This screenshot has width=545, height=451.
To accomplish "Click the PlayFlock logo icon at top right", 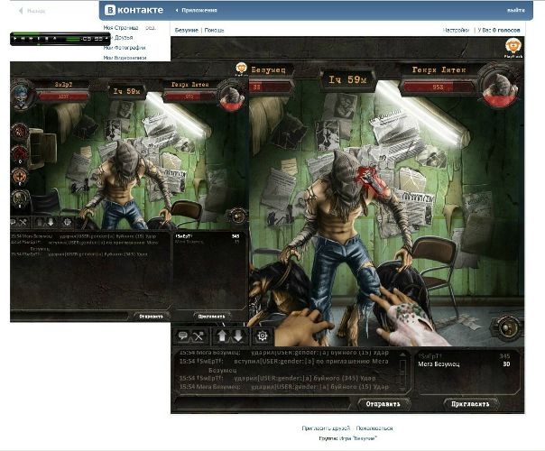I will [513, 47].
